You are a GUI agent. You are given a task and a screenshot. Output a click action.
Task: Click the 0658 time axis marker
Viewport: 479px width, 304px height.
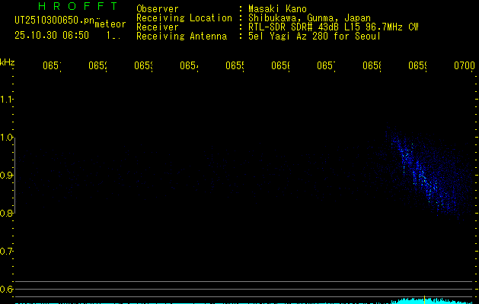372,65
